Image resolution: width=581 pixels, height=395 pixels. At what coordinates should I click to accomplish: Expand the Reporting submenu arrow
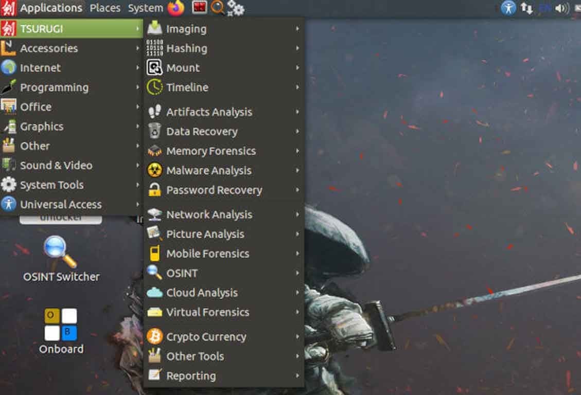[297, 376]
